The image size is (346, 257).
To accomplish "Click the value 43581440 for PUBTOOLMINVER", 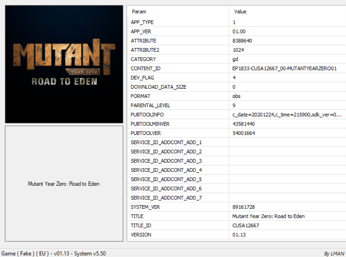I will pyautogui.click(x=244, y=124).
